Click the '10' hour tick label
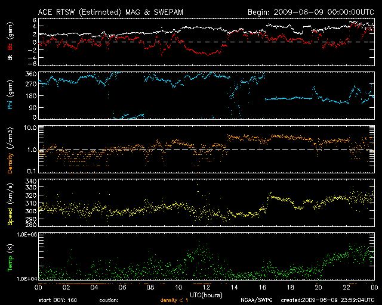382x305 pixels. 178,287
